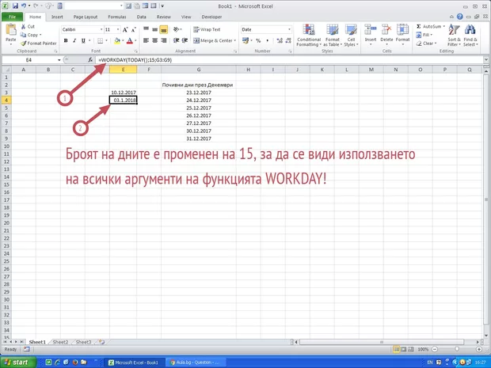The image size is (491, 368).
Task: Click the Cut scissors icon
Action: tap(23, 27)
